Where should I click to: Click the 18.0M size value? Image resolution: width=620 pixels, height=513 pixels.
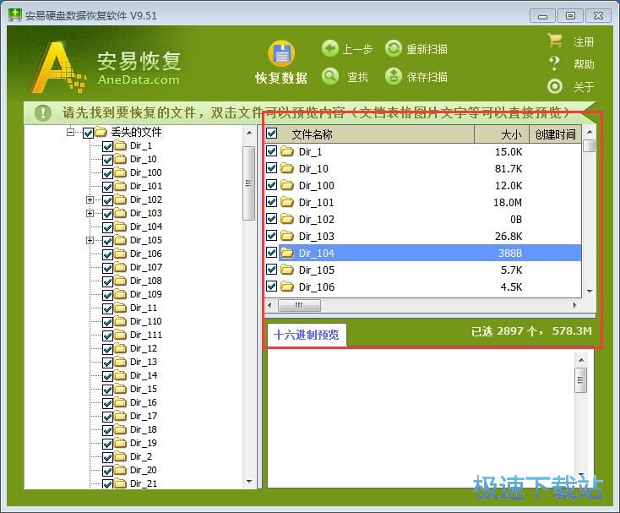point(508,203)
